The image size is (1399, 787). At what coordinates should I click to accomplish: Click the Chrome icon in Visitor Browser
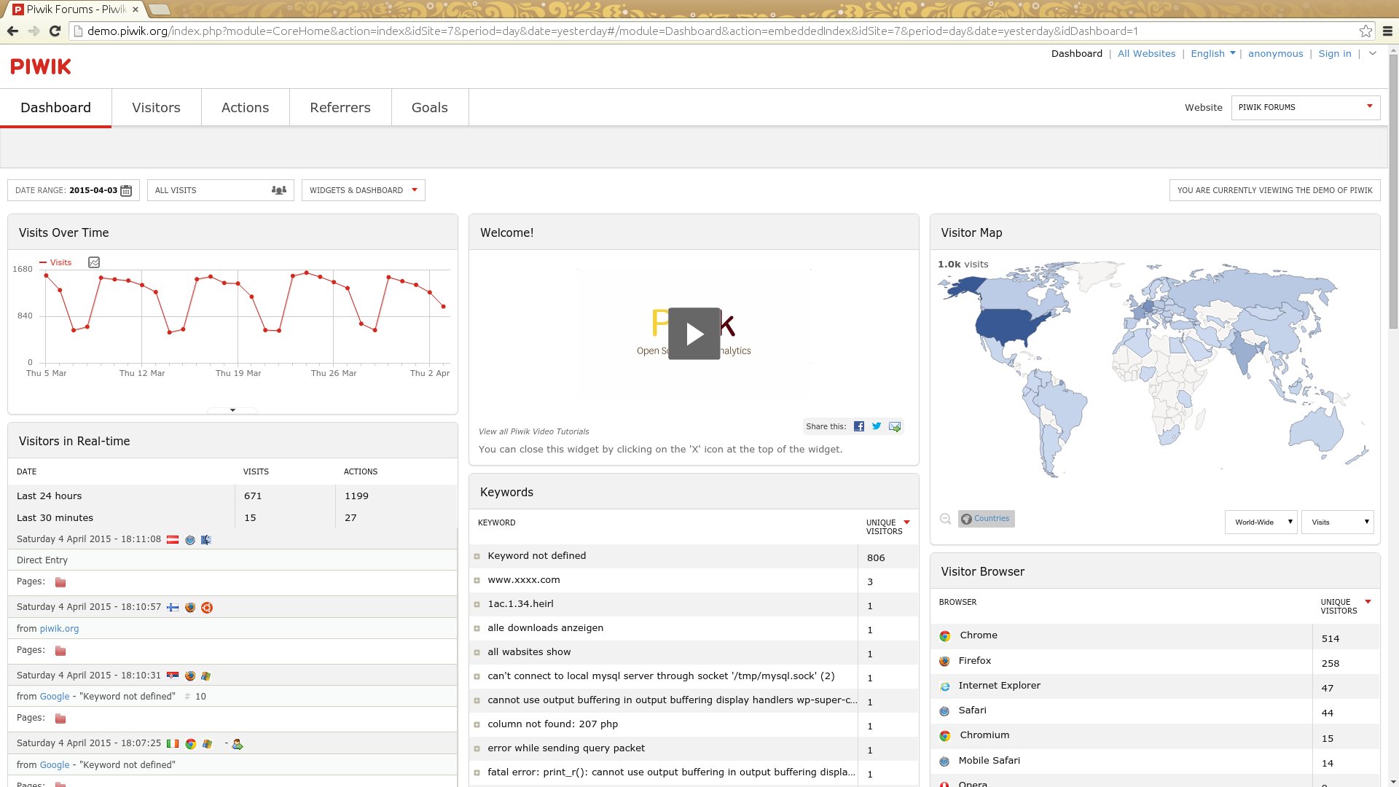pos(945,636)
